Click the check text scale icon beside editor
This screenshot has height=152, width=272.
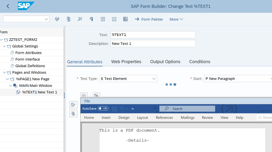[x=73, y=114]
